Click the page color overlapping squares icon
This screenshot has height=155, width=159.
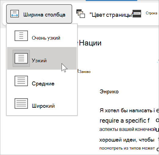pos(81,14)
